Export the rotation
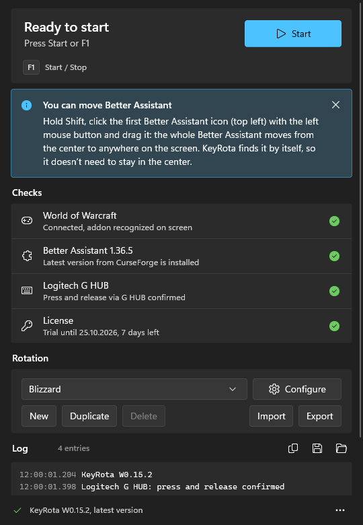This screenshot has width=363, height=525. (x=320, y=416)
